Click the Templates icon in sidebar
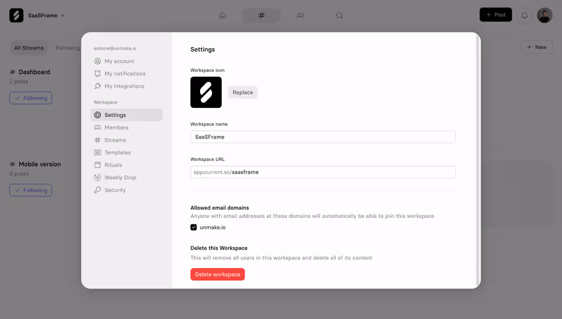This screenshot has height=319, width=562. (x=98, y=153)
